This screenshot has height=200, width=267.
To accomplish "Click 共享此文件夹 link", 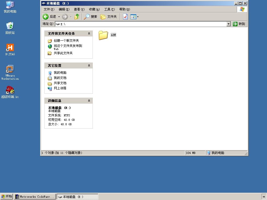I will tap(63, 53).
